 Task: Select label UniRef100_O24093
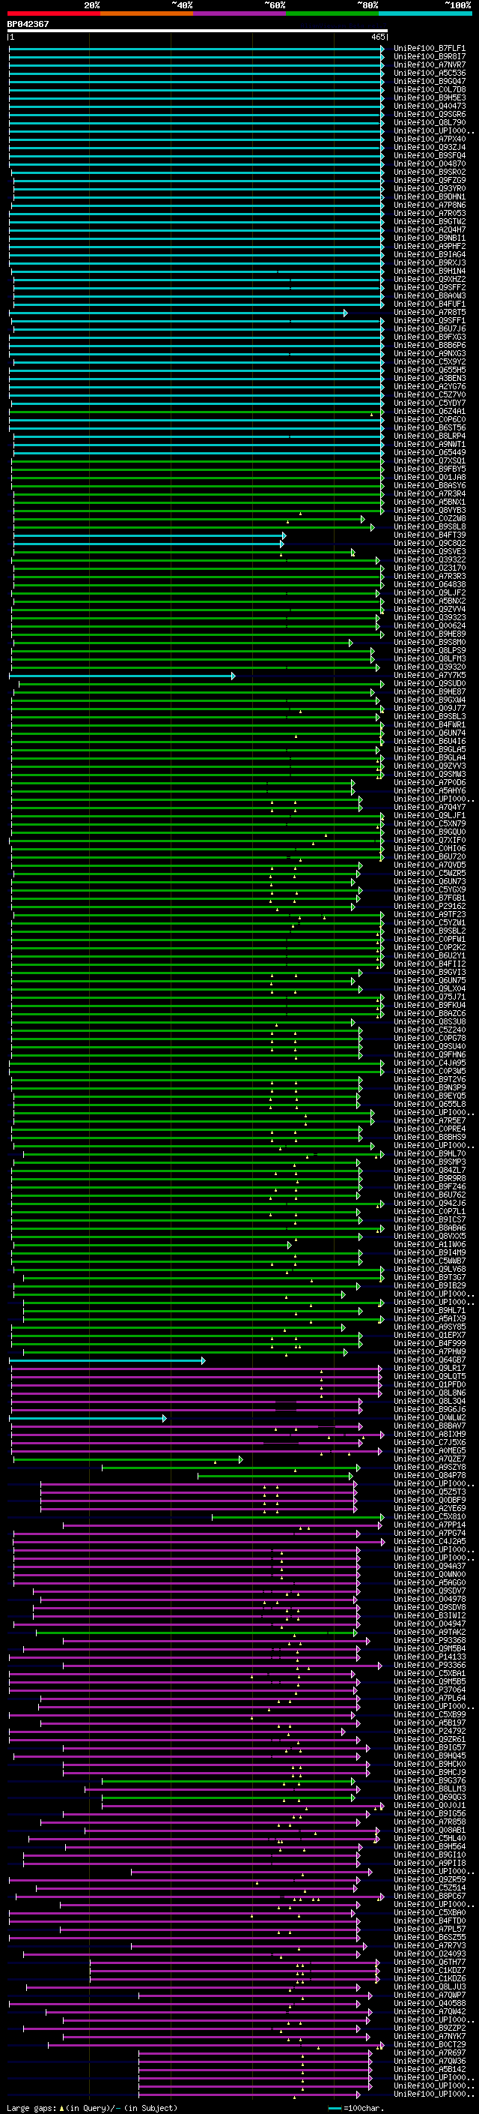point(429,1954)
